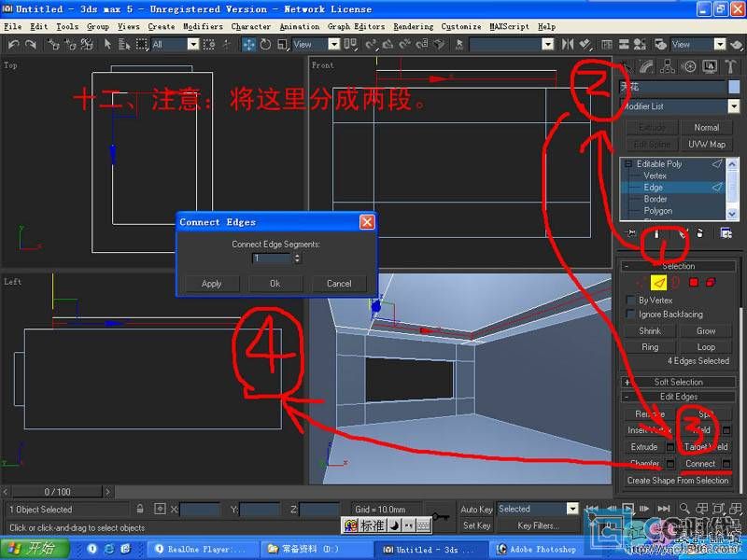
Task: Toggle the Selection Lock padlock icon
Action: [140, 509]
